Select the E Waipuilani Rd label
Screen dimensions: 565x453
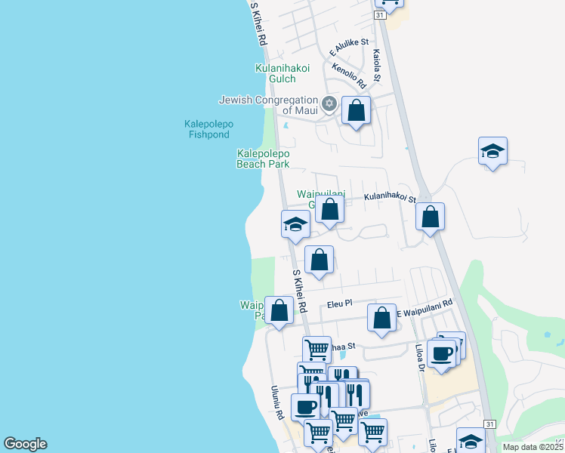pos(425,309)
